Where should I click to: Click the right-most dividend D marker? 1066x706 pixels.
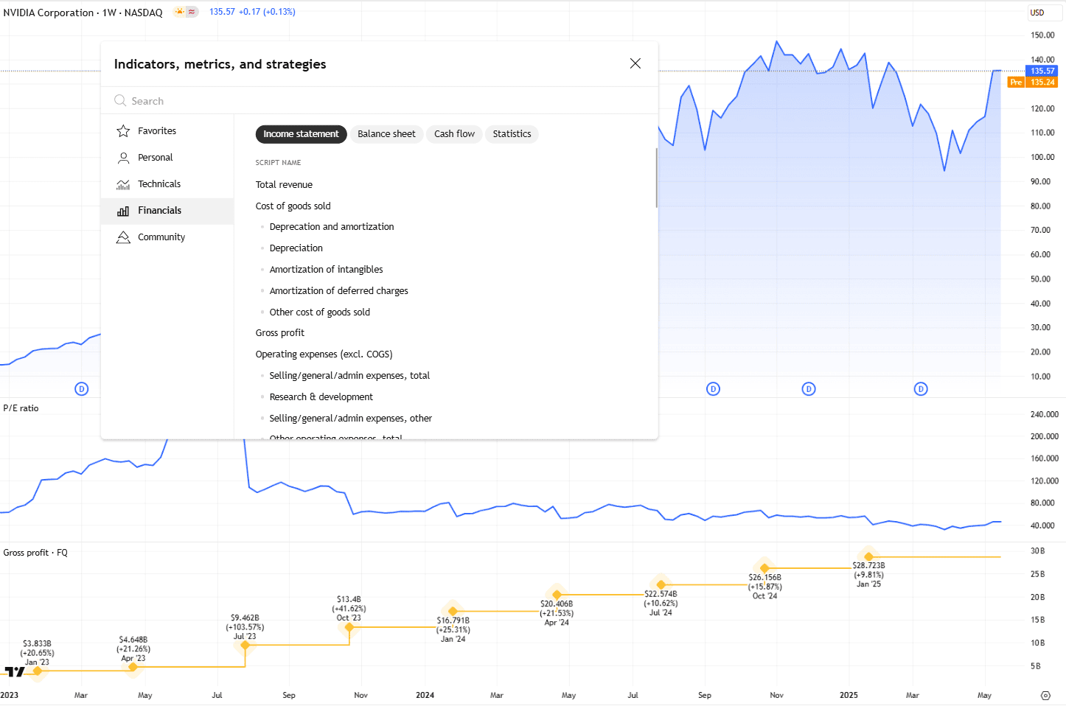point(921,389)
